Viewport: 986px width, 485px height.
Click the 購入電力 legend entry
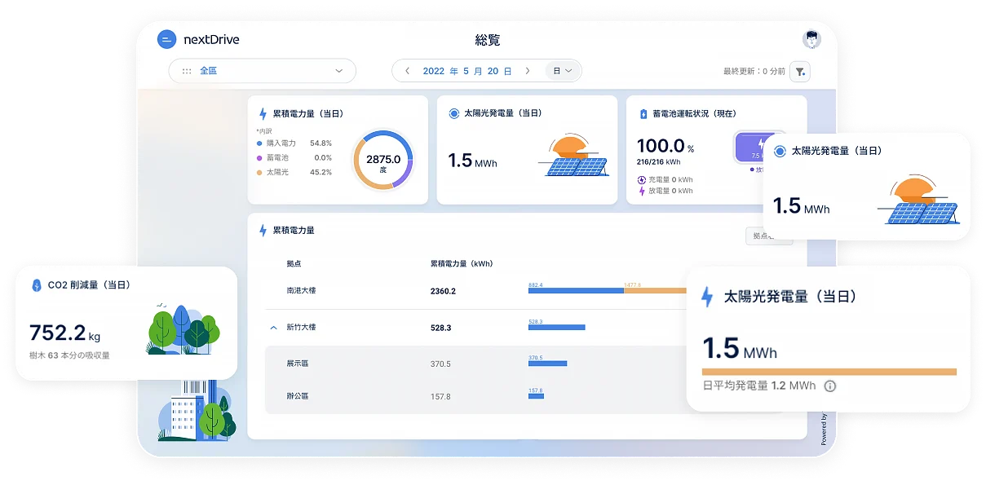(x=282, y=143)
